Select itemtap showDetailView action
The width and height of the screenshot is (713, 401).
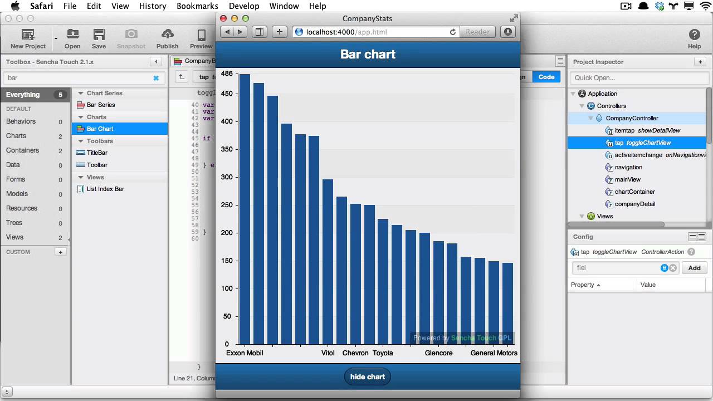point(637,130)
